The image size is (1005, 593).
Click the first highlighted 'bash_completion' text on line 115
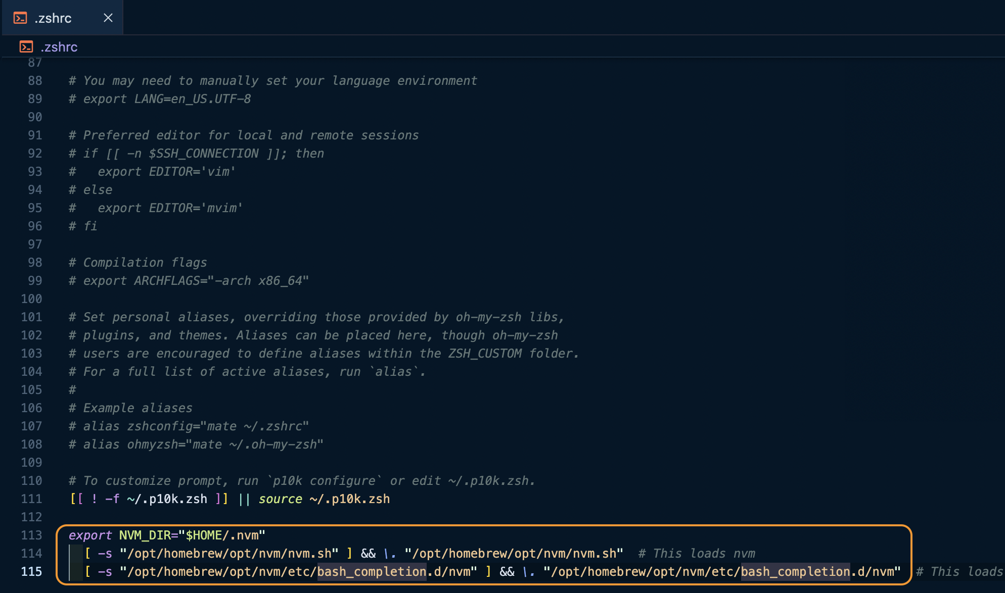(372, 572)
